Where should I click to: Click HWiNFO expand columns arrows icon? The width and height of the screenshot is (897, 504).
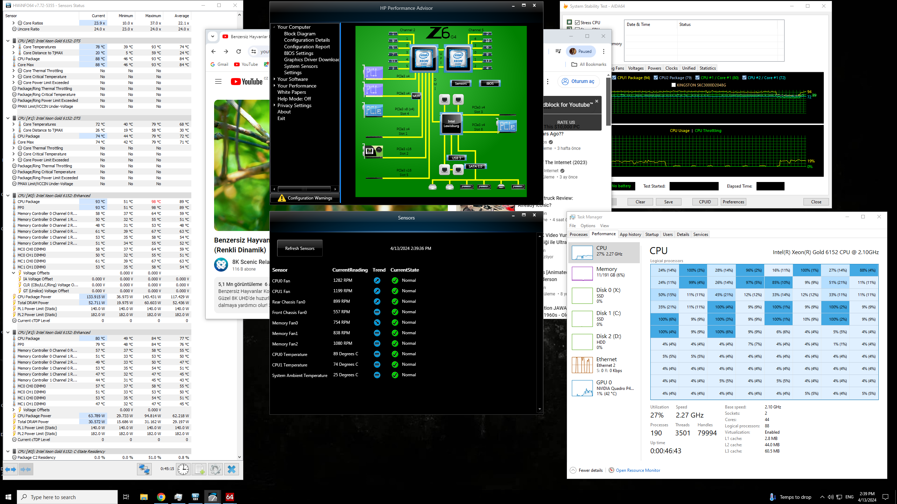11,469
